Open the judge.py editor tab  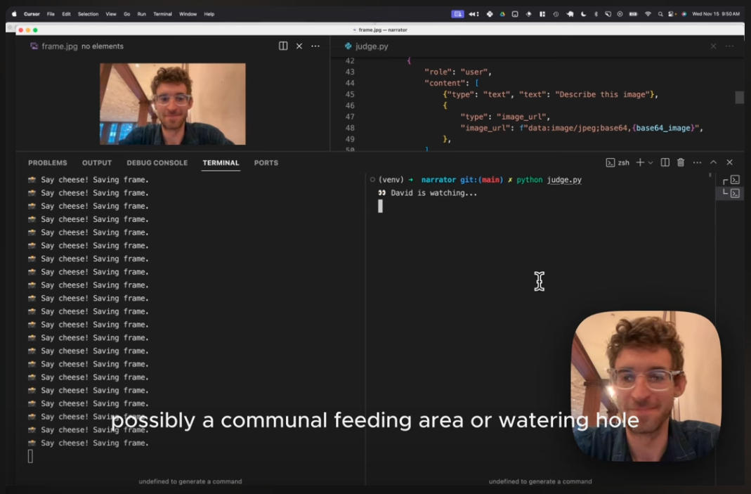pos(371,46)
